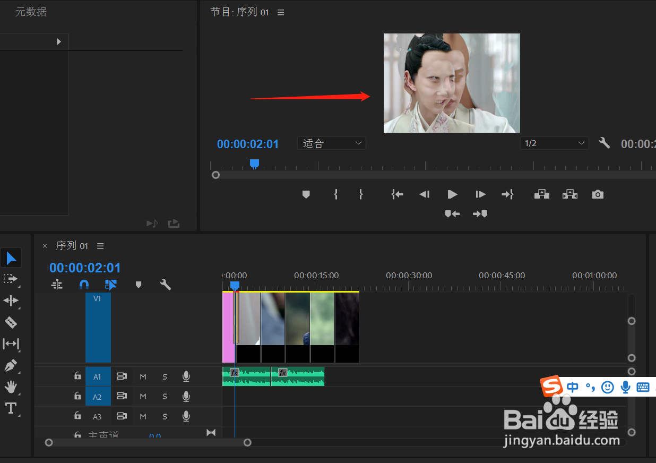This screenshot has height=463, width=656.
Task: Toggle sync lock on A1
Action: pos(122,376)
